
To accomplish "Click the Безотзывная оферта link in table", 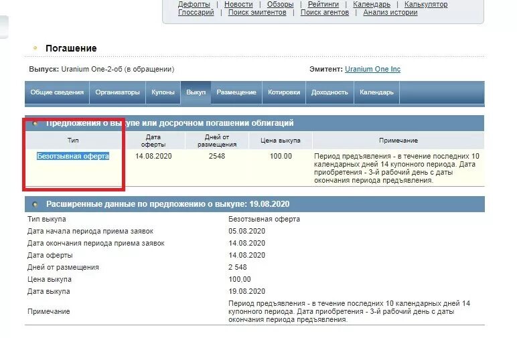I will click(73, 156).
